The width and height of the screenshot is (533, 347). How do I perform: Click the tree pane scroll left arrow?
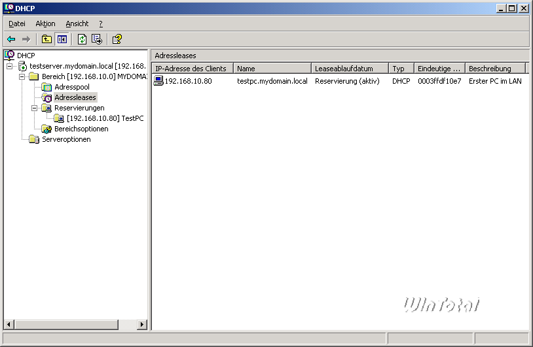coord(9,325)
